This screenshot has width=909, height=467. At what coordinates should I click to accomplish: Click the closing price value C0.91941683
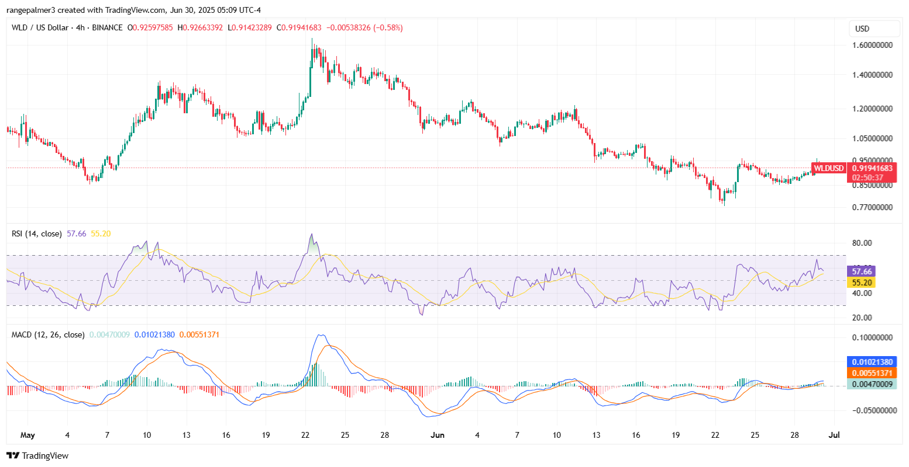pyautogui.click(x=299, y=27)
